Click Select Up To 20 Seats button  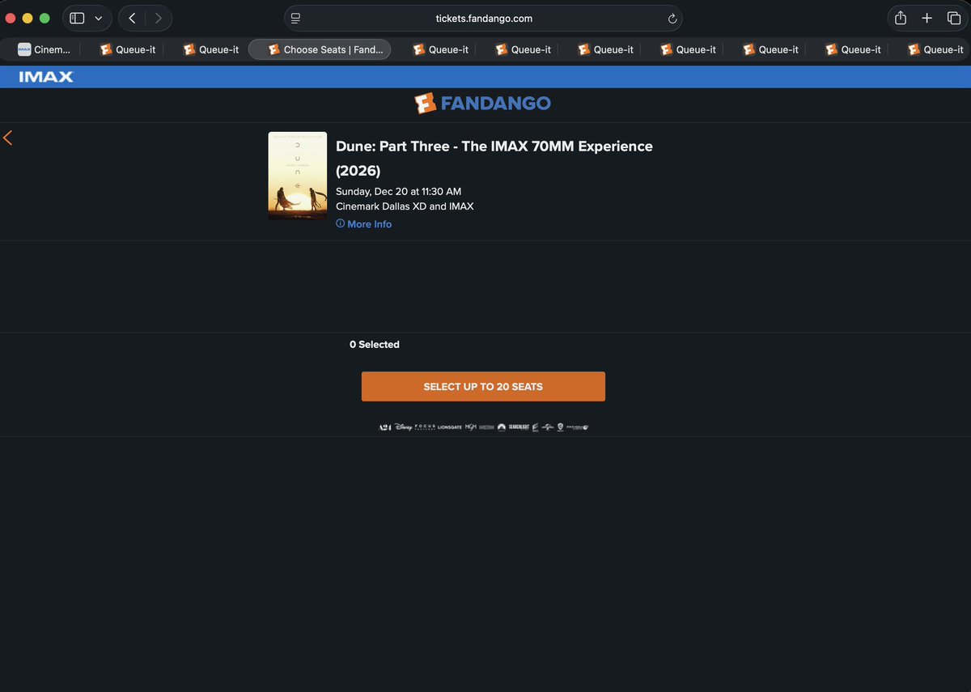483,387
